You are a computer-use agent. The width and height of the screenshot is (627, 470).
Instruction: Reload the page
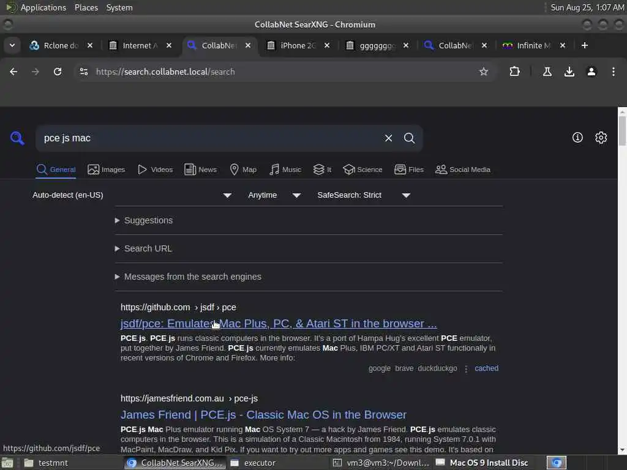(x=58, y=72)
